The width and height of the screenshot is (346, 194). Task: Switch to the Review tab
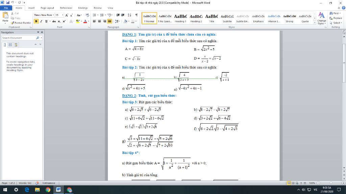pos(98,8)
